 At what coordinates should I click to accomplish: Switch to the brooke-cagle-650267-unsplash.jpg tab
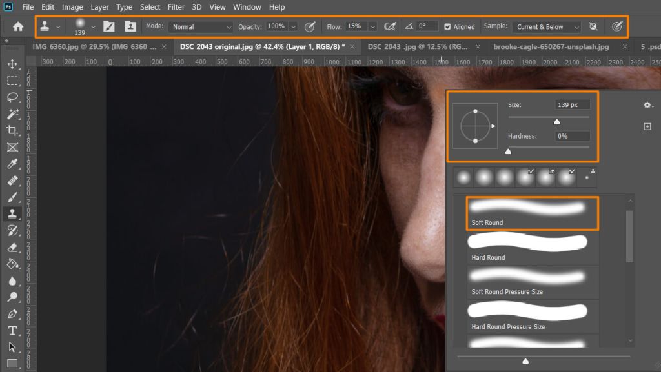[x=550, y=46]
